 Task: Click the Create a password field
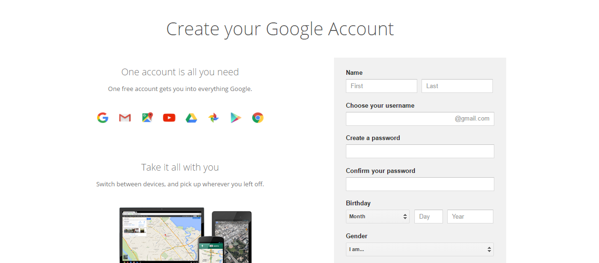(420, 152)
